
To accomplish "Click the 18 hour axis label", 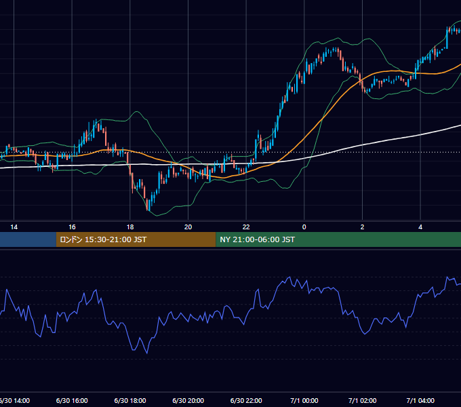I will click(x=130, y=227).
